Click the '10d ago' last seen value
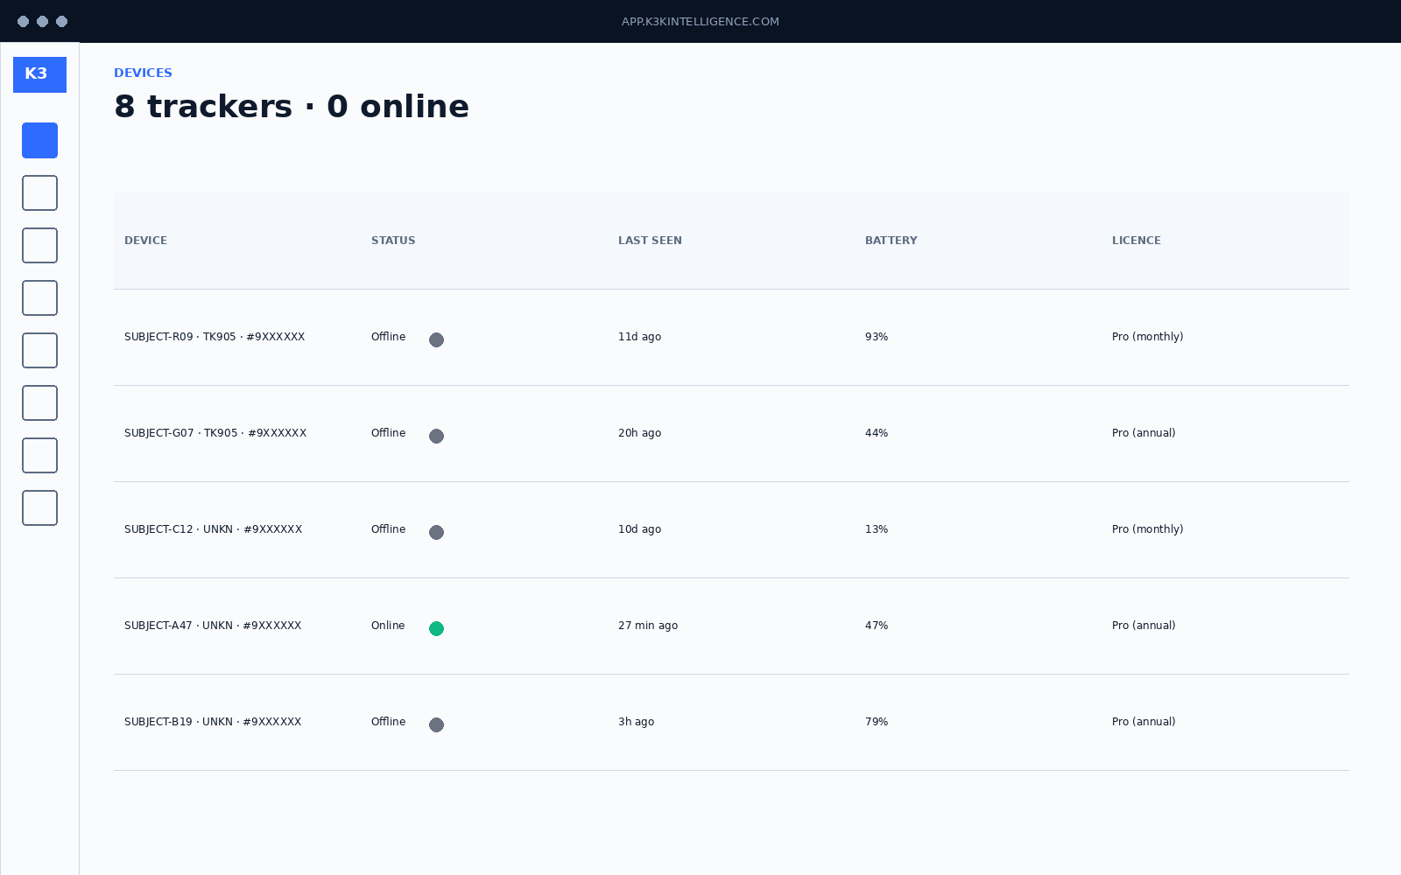Screen dimensions: 1401x875 pyautogui.click(x=639, y=529)
